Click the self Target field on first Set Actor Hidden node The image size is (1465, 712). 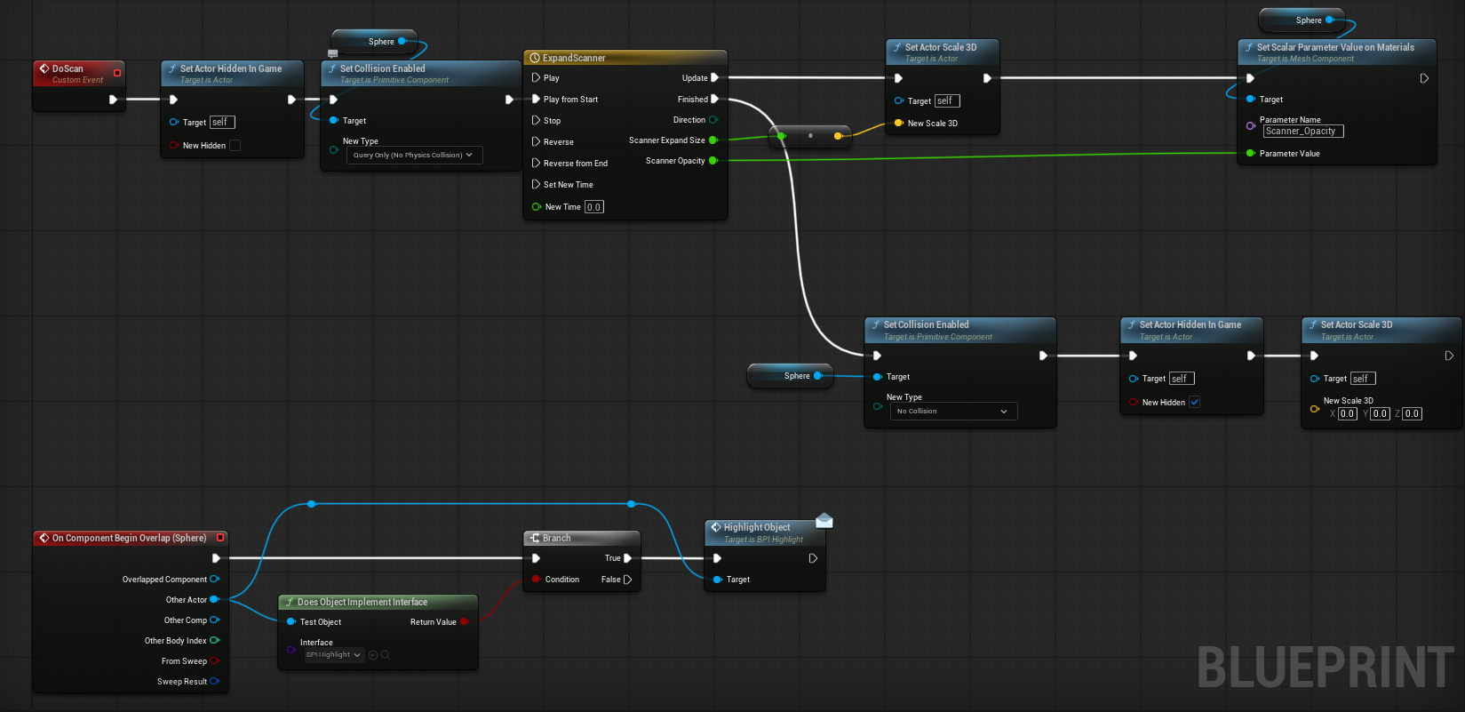[222, 123]
